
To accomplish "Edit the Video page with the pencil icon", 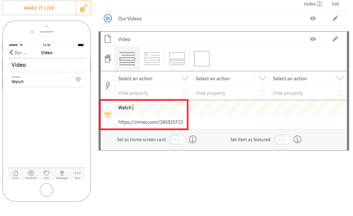I will click(335, 39).
